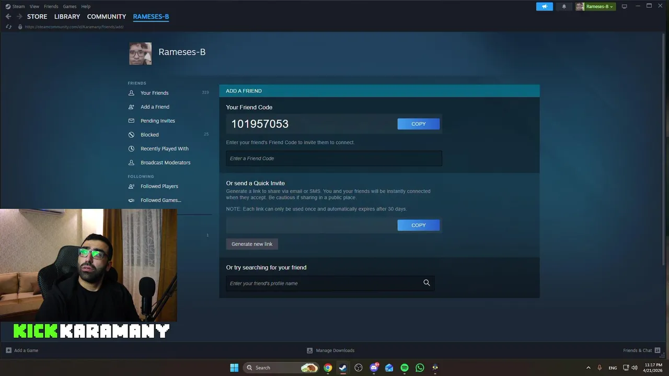The height and width of the screenshot is (376, 669).
Task: Open the Steam menu
Action: (x=18, y=6)
